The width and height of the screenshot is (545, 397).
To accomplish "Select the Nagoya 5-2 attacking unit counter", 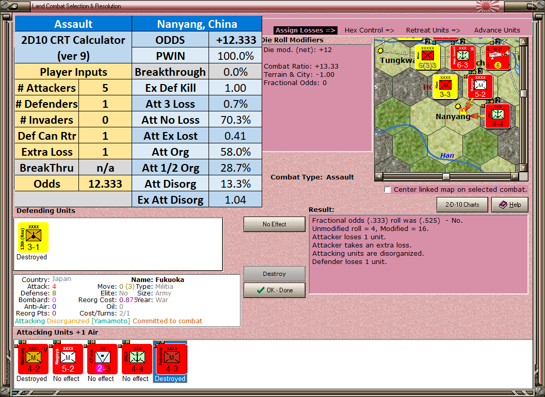I will point(68,359).
